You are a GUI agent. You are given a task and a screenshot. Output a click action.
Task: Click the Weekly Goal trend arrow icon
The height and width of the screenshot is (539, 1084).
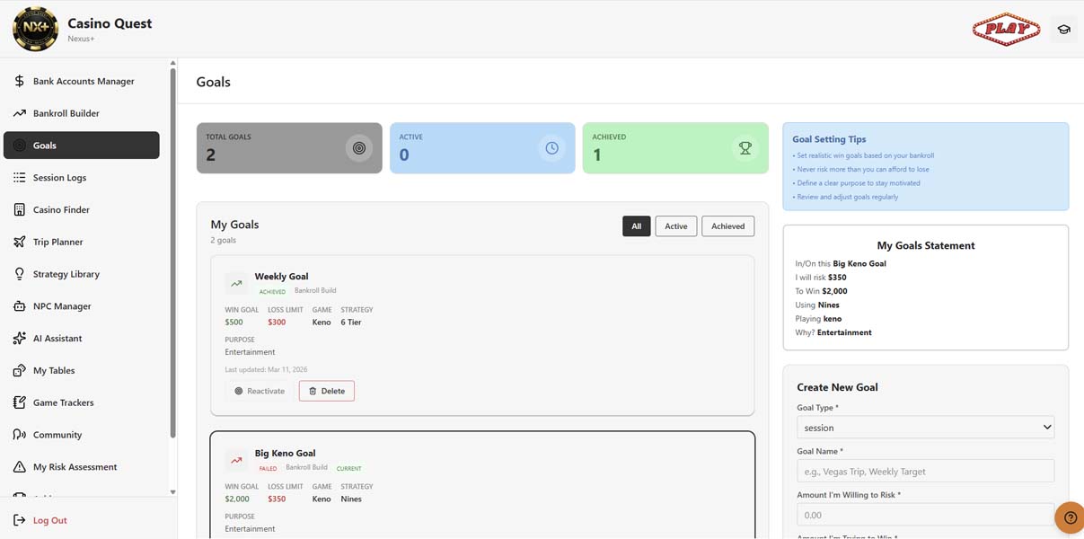click(x=236, y=284)
